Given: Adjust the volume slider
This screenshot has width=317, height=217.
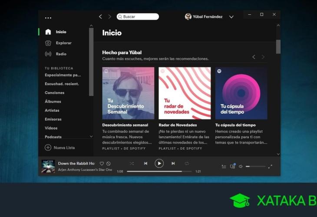Looking at the screenshot, I should tap(255, 166).
